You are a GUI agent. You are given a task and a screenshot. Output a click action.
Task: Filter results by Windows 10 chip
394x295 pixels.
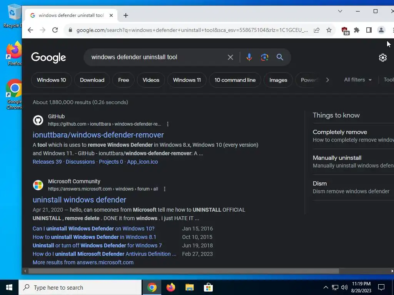pos(52,80)
